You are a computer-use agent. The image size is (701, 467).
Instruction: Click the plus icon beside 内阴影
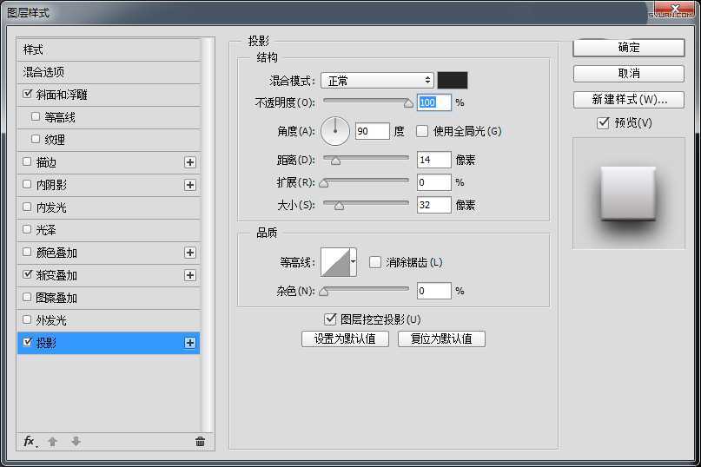(190, 185)
